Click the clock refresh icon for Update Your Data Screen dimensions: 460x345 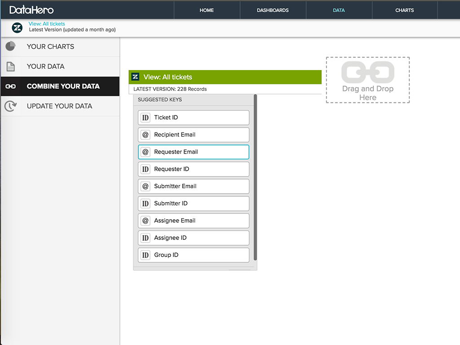[x=10, y=106]
